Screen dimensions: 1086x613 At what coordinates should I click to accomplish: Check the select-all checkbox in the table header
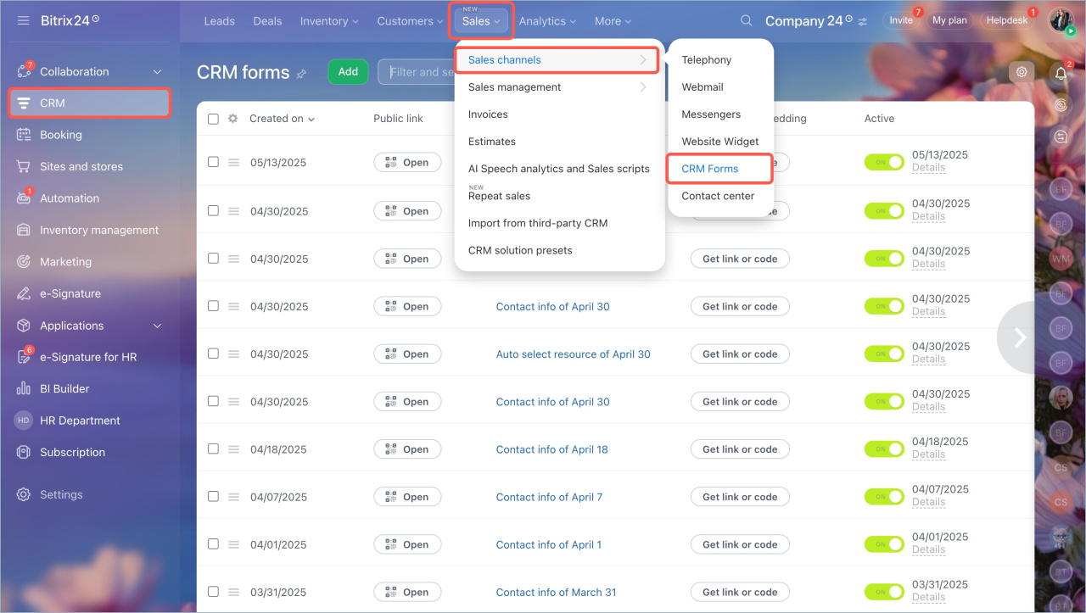(x=213, y=119)
